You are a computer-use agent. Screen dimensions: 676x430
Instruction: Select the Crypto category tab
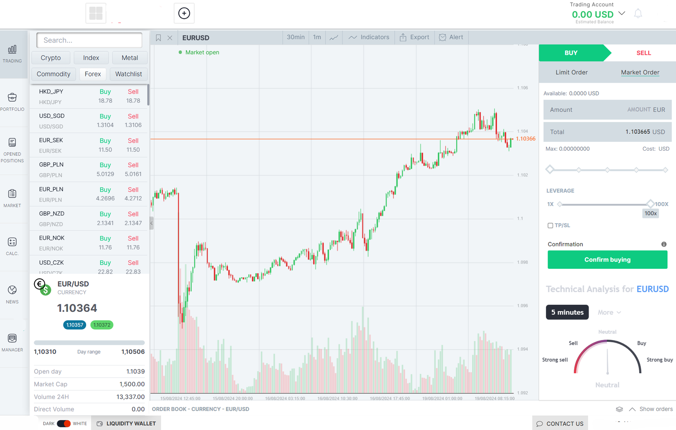tap(51, 58)
